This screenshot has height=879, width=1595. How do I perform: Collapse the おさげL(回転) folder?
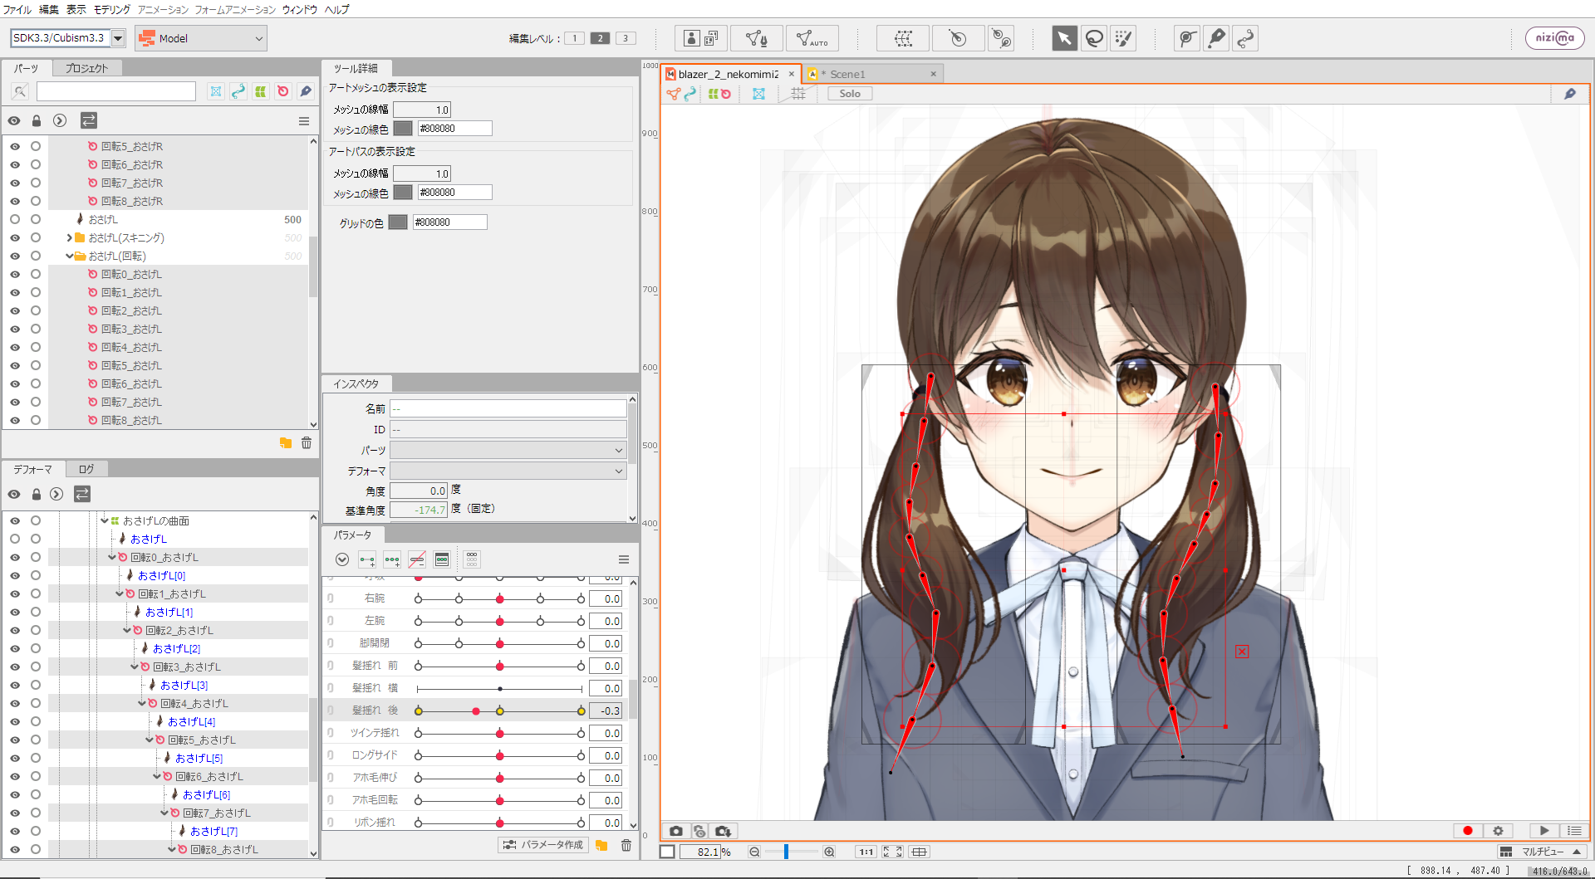tap(70, 256)
